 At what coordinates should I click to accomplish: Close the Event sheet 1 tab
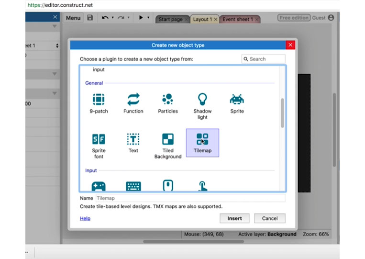click(256, 19)
